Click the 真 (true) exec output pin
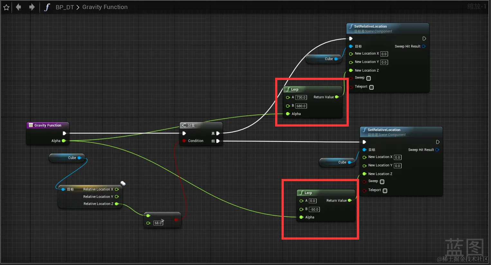 coord(218,133)
